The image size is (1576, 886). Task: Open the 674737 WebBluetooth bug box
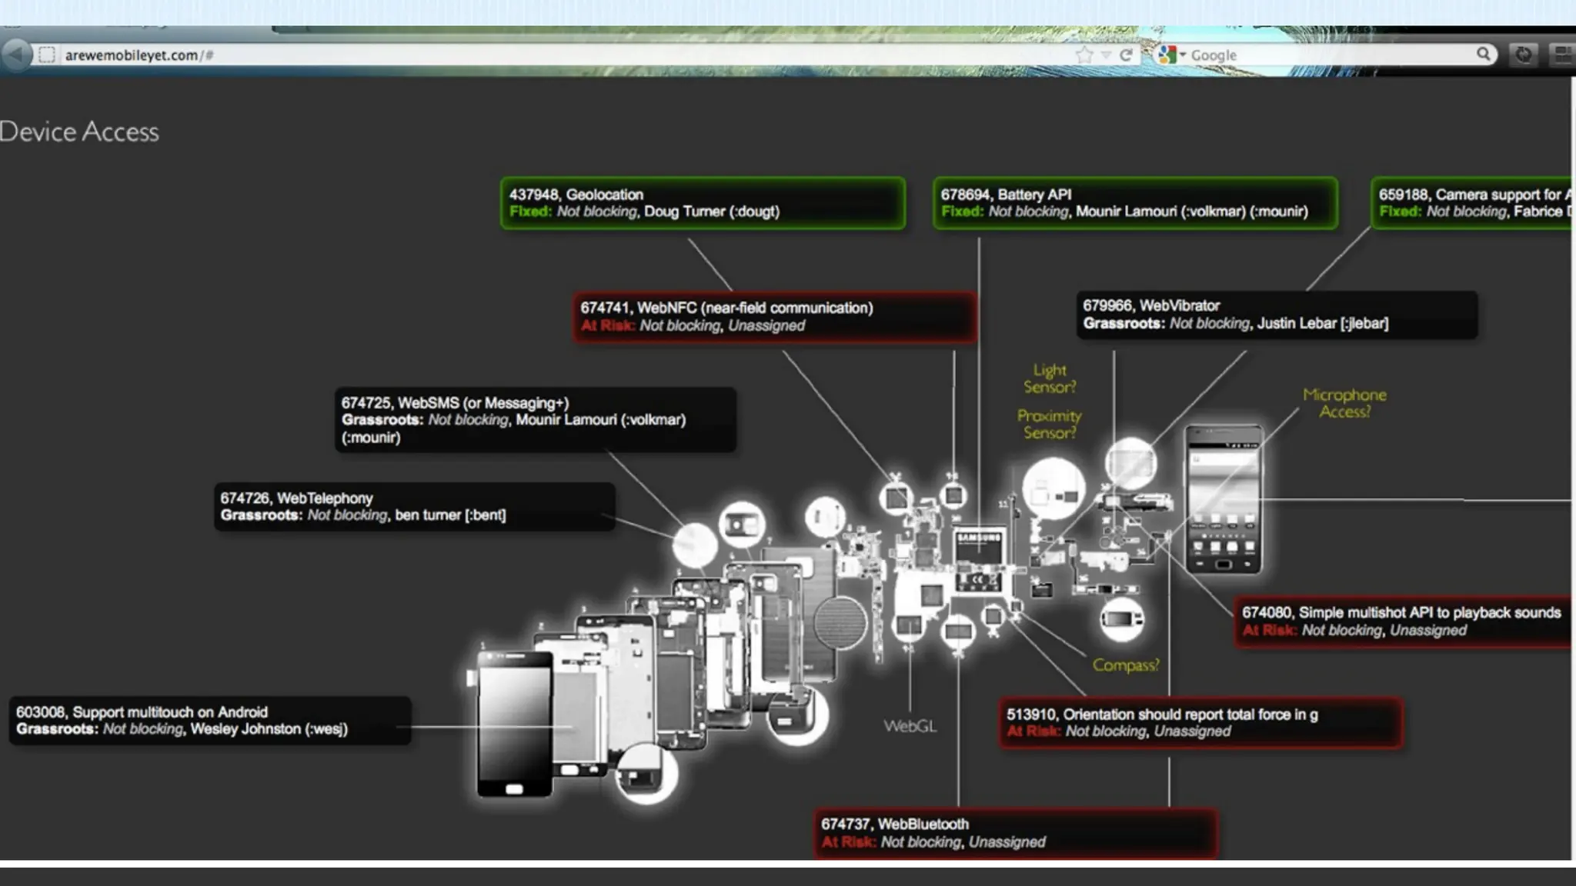click(x=1015, y=833)
